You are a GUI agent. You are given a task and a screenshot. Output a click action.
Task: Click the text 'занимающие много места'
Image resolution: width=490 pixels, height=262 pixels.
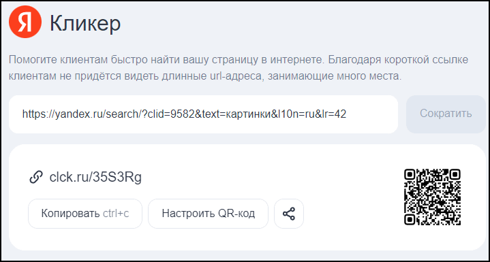(x=333, y=76)
